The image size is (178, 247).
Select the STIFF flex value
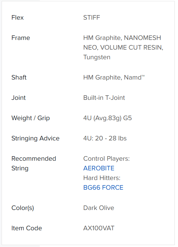coord(92,17)
